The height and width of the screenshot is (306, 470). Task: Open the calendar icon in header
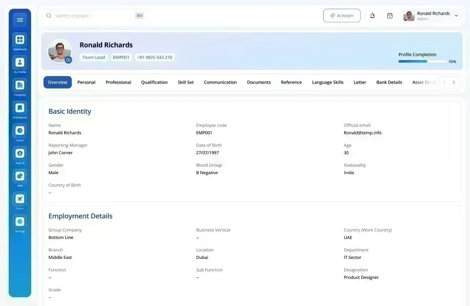pos(390,16)
